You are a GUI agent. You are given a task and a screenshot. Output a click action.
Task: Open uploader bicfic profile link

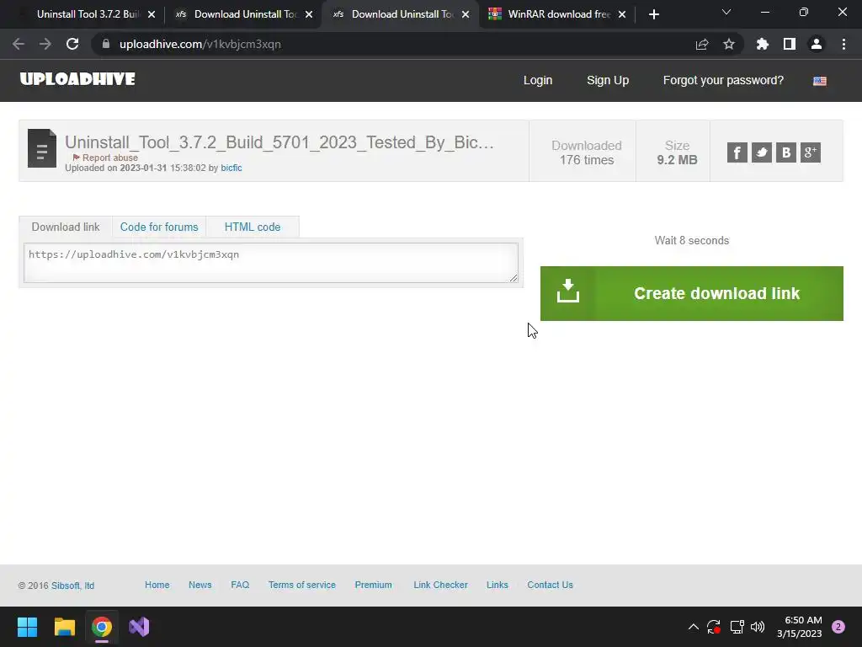[231, 168]
